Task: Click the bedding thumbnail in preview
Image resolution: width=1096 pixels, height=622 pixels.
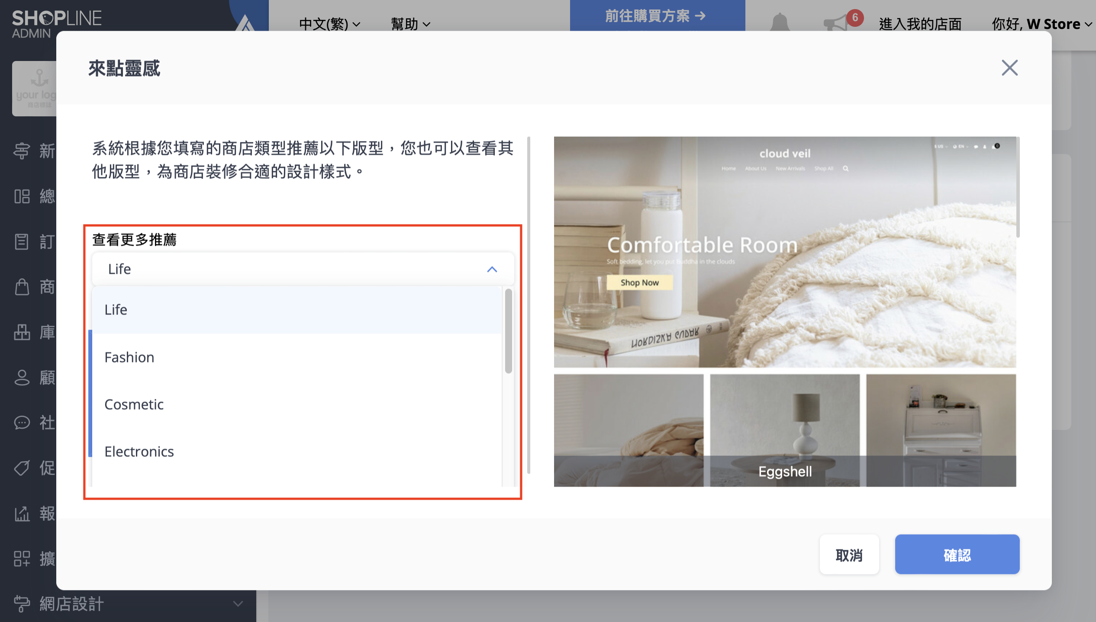Action: point(629,430)
